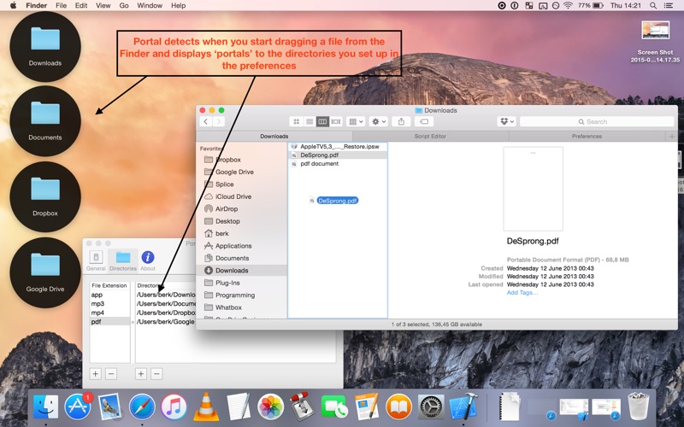Screen dimensions: 684x427
Task: Click the Share toolbar button
Action: (x=401, y=121)
